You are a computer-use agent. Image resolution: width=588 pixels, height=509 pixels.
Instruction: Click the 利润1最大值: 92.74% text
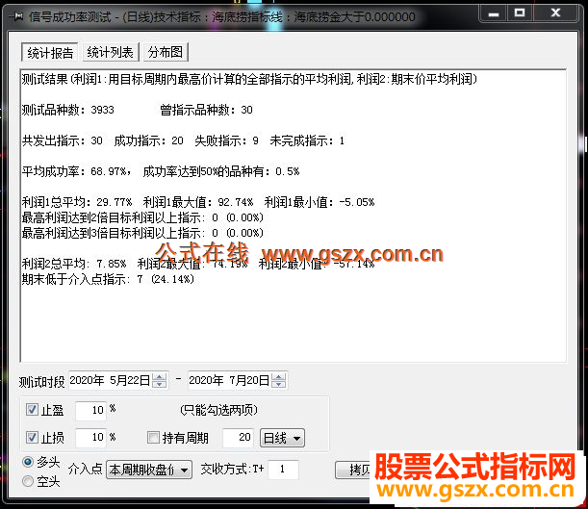coord(198,202)
